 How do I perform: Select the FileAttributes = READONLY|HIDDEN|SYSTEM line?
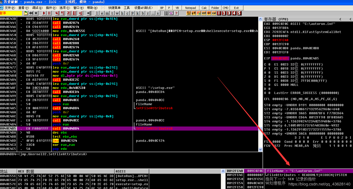(307, 175)
